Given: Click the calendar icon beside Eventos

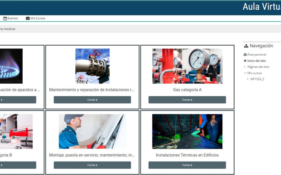Looking at the screenshot, I should (5, 18).
